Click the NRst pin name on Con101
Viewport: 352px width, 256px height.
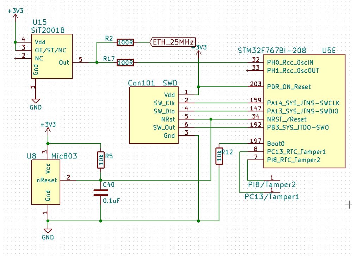[x=168, y=119]
